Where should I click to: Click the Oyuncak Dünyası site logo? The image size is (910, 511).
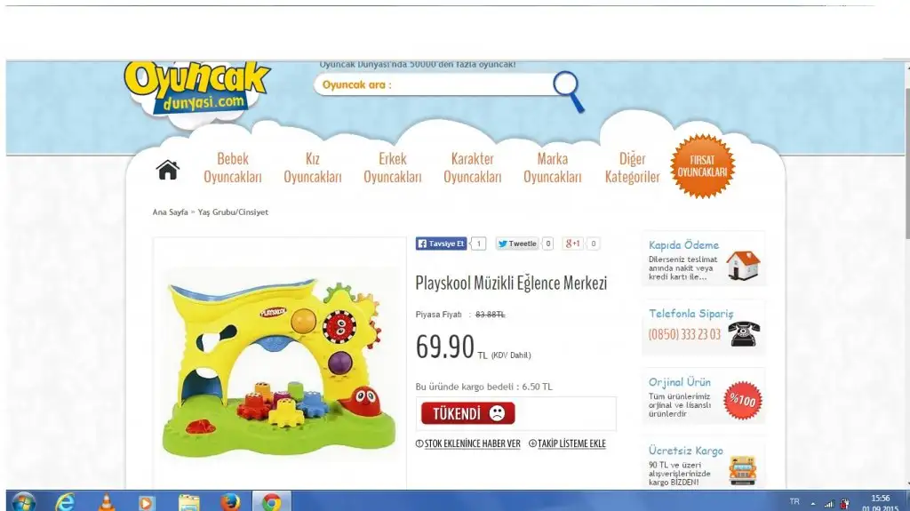tap(196, 88)
